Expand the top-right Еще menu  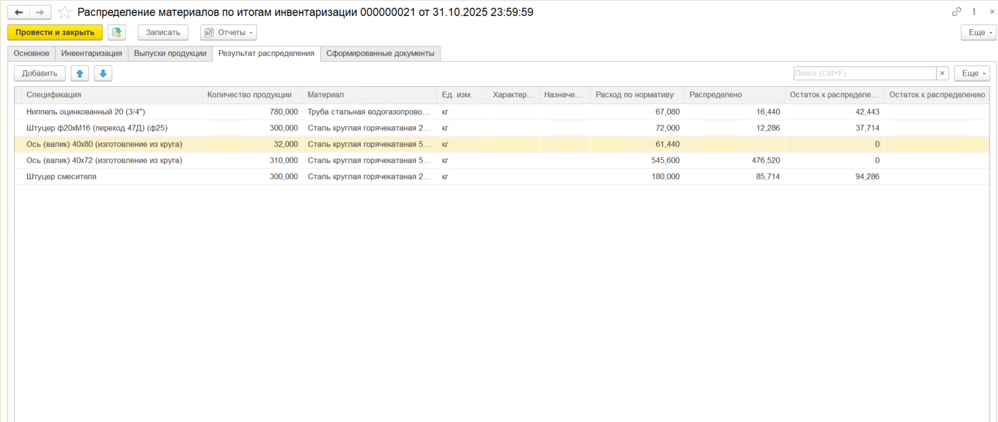tap(978, 33)
